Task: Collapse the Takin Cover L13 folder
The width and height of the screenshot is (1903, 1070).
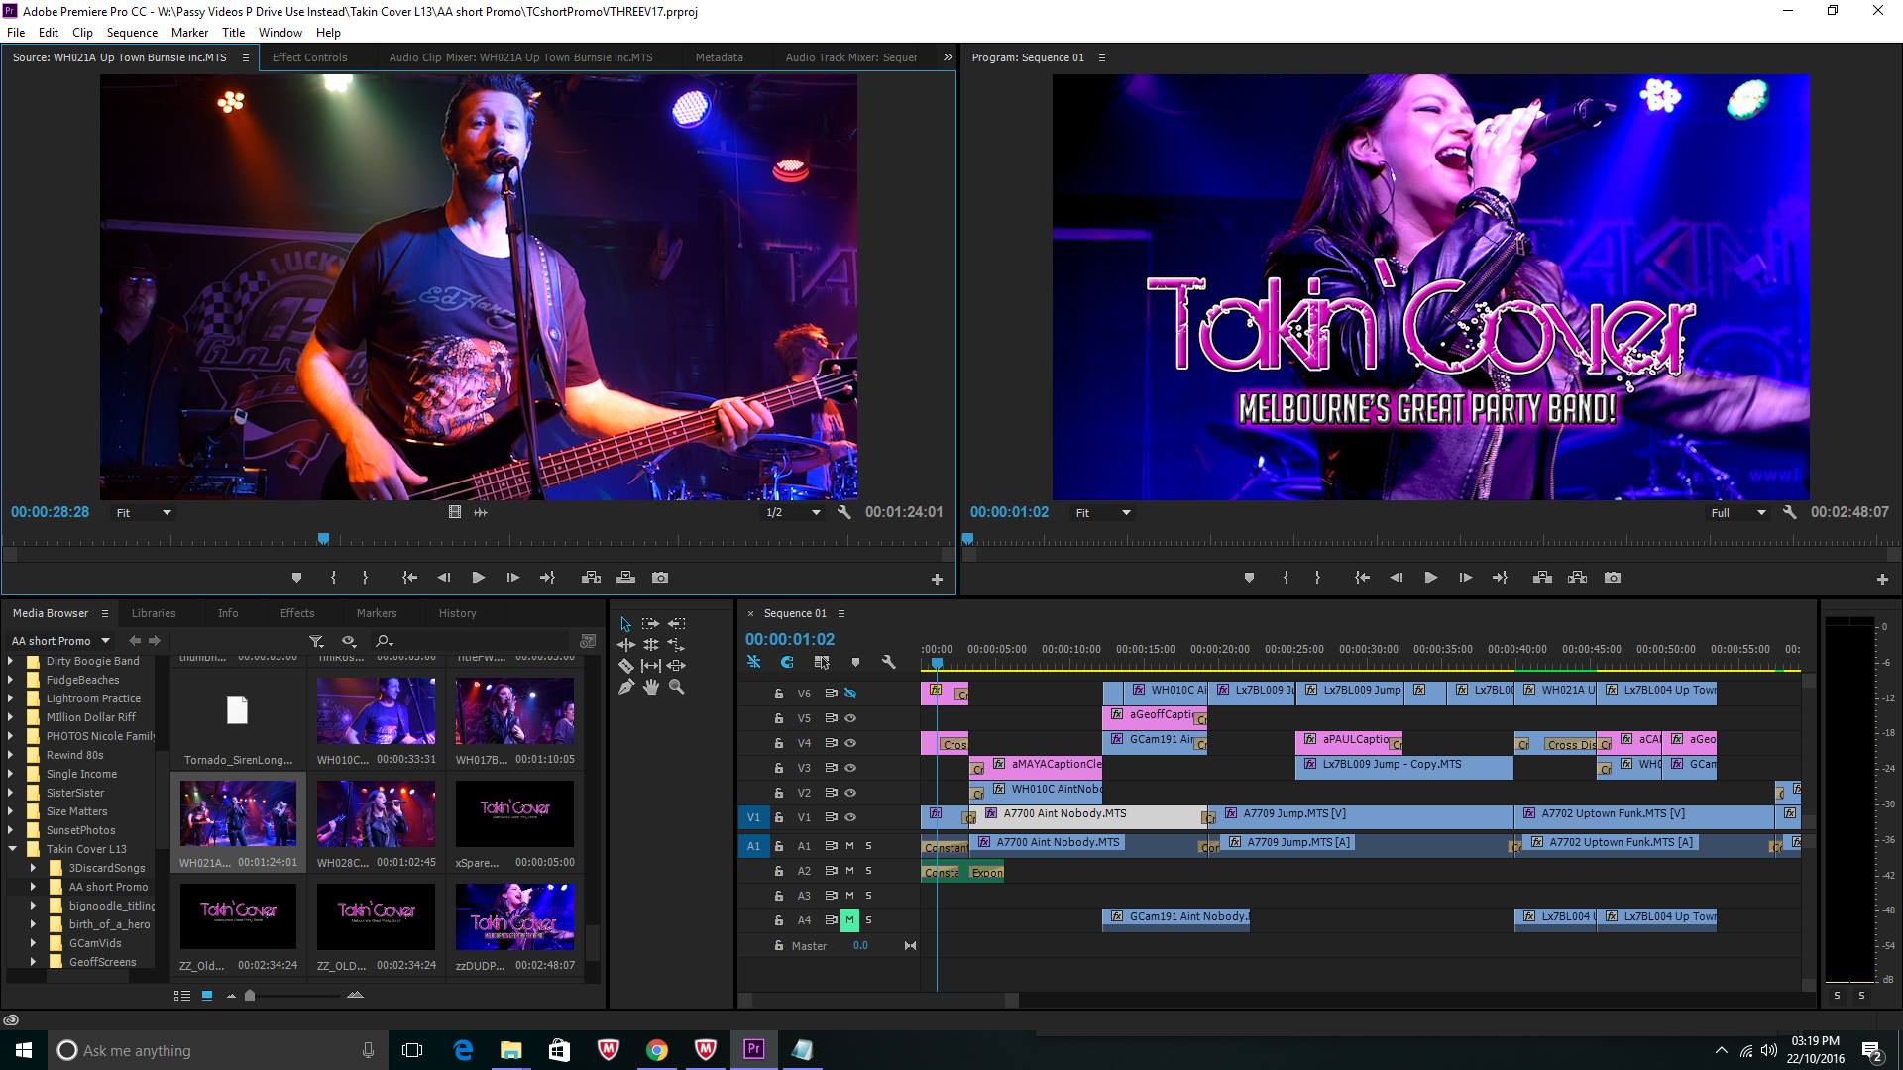Action: coord(12,849)
